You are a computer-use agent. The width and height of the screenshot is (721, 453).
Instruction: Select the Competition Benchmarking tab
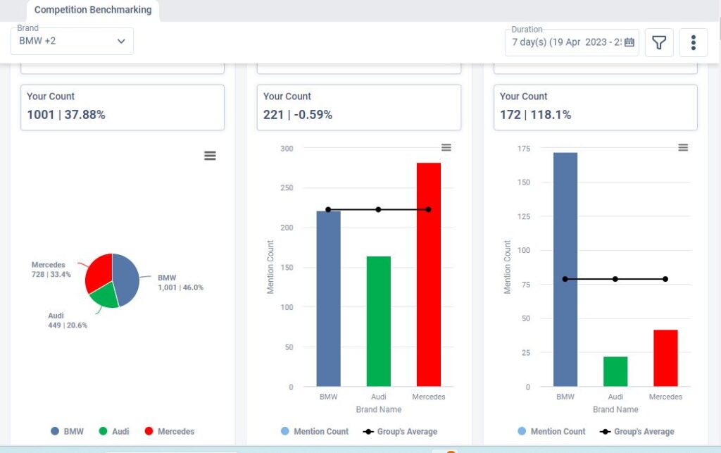coord(93,10)
